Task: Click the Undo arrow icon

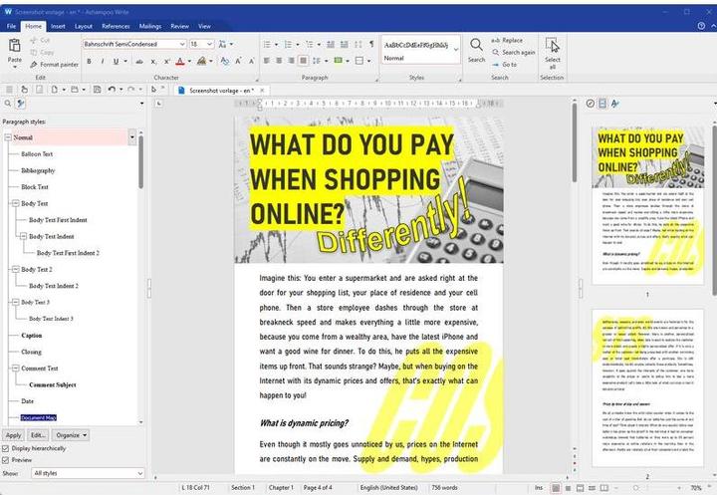Action: [x=112, y=90]
